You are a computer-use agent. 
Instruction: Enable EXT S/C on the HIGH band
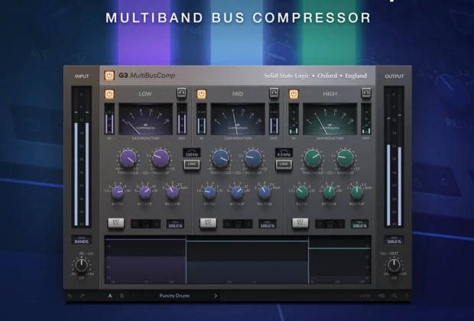click(300, 223)
